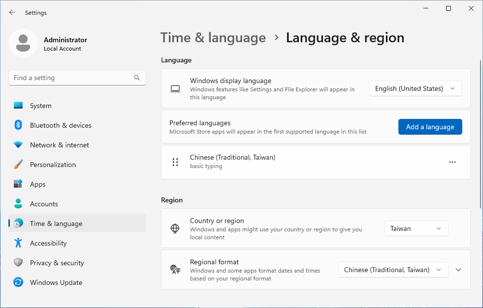The height and width of the screenshot is (308, 483).
Task: Click the Regional format language icon
Action: tap(175, 270)
